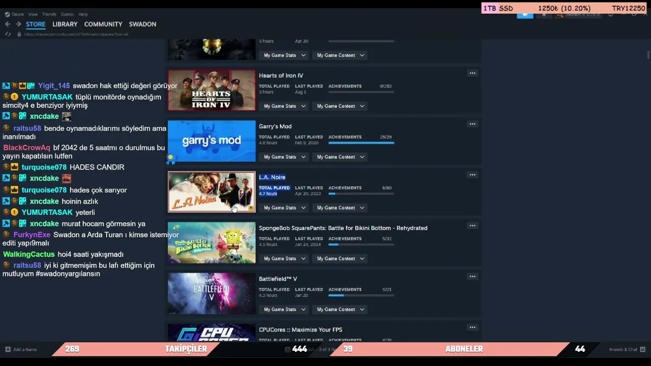Open the three-dot menu for SpongeBob SquarePants
Screen dimensions: 651x366
coord(472,226)
